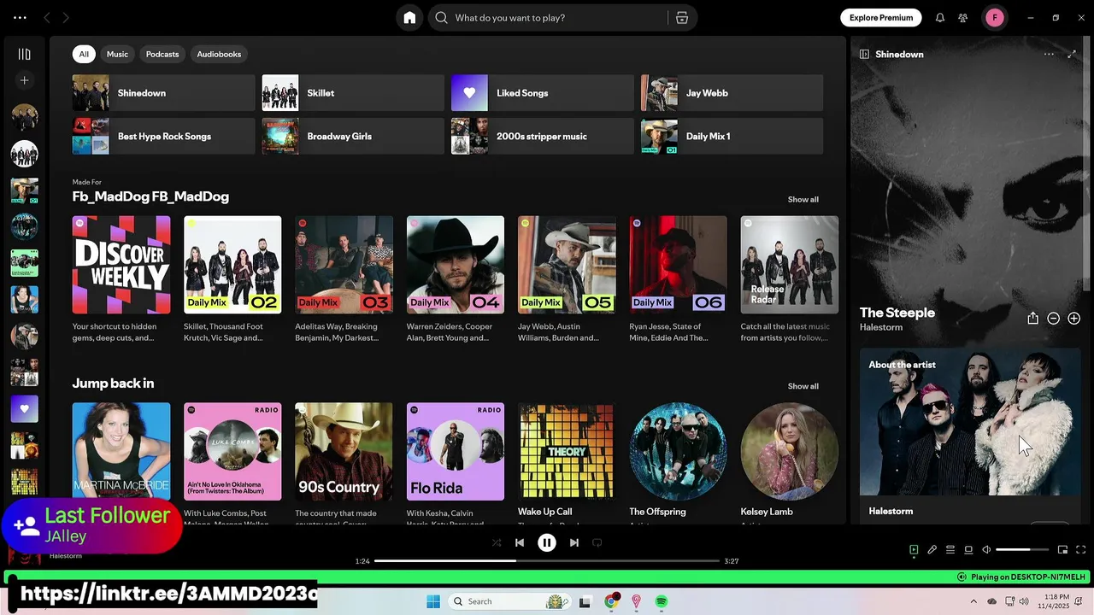Toggle shuffle in the player
This screenshot has height=615, width=1094.
(x=497, y=542)
